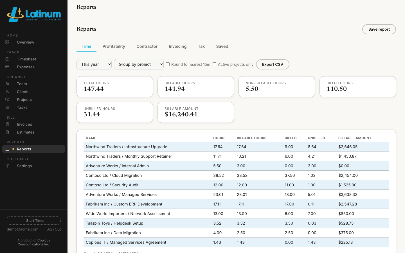The image size is (405, 253).
Task: Click the demo@acme.com account email
Action: point(22,229)
